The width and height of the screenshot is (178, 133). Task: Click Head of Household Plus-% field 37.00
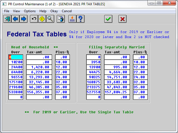(x=62, y=92)
